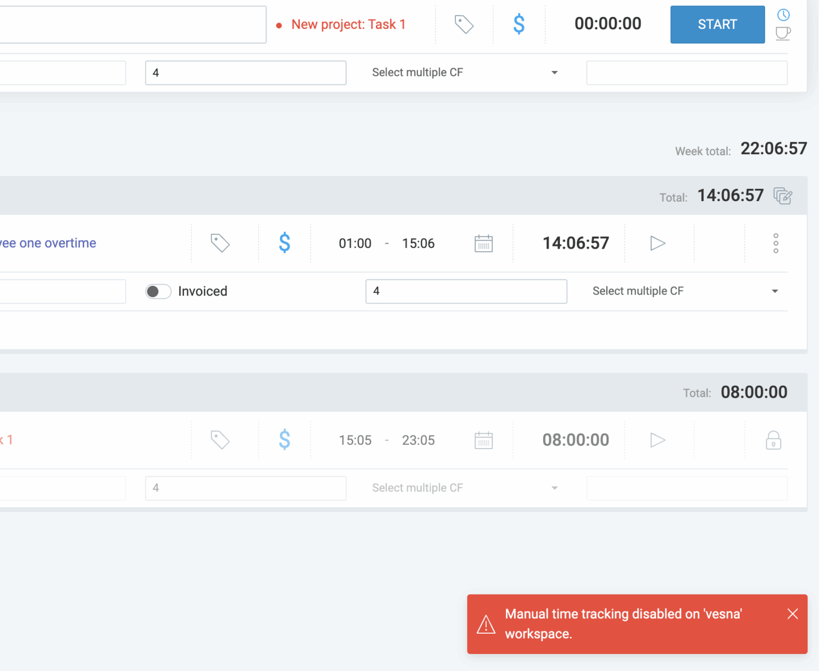Add tags via tag icon on overtime entry
Image resolution: width=819 pixels, height=671 pixels.
[x=220, y=243]
